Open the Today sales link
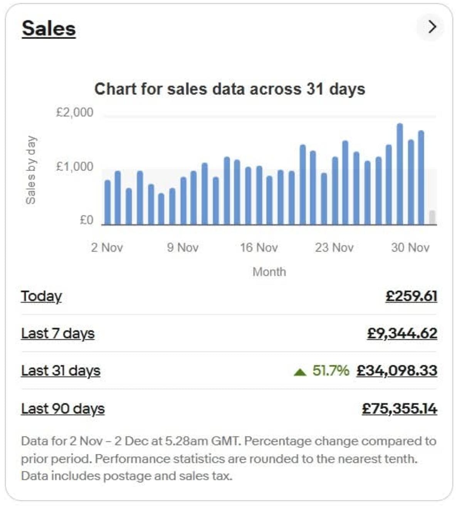 41,296
